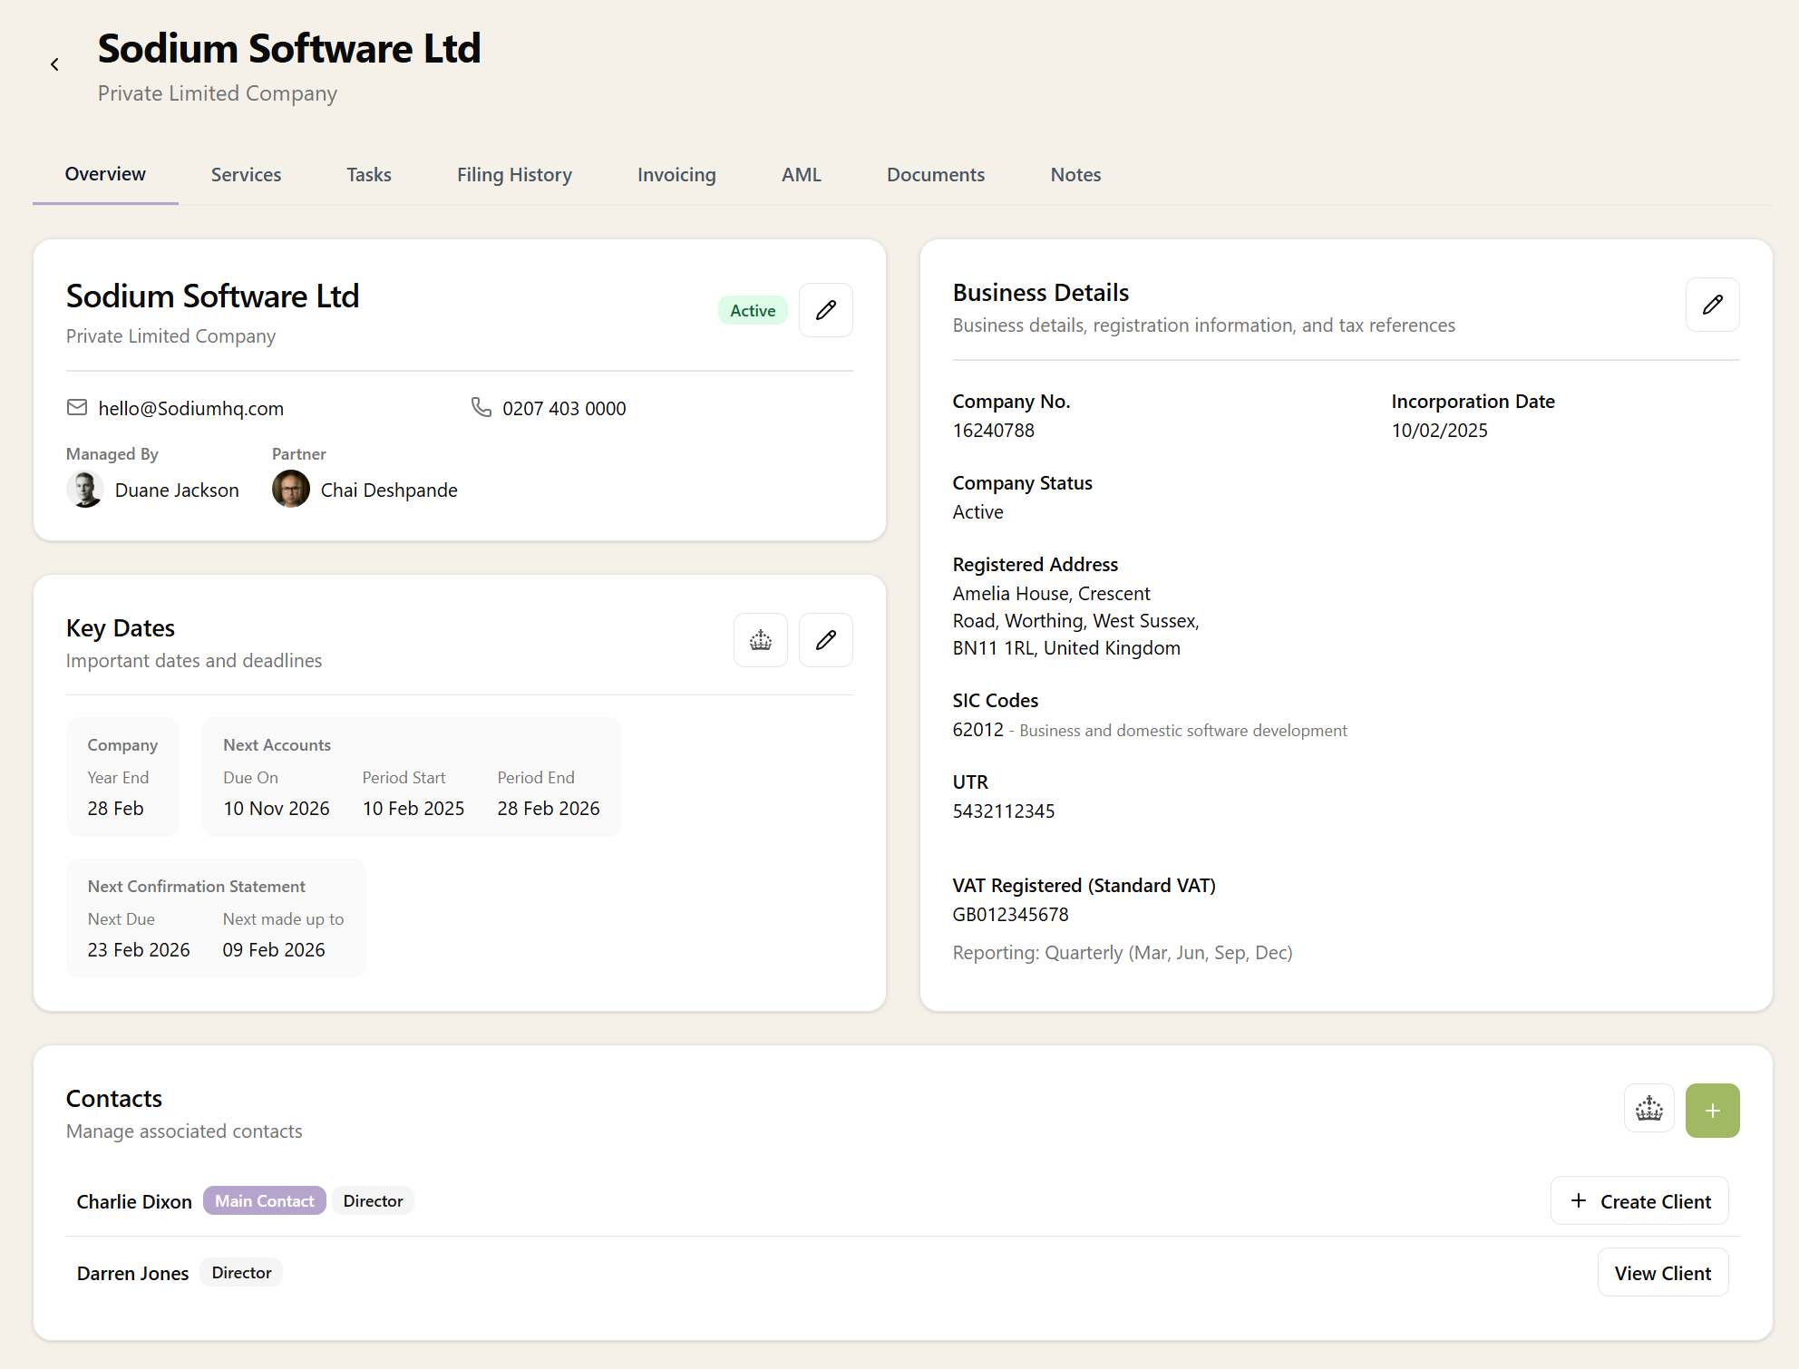Click the Active status badge

752,310
